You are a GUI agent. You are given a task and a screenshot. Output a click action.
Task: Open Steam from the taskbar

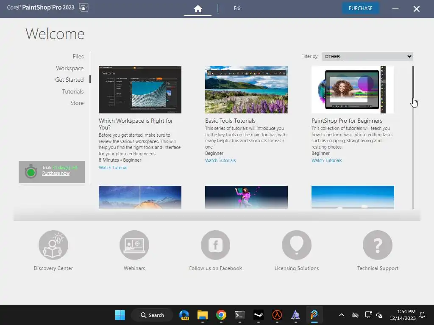[x=258, y=315]
